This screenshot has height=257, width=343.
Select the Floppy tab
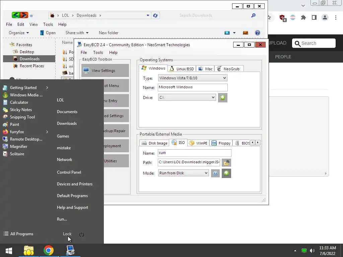[x=221, y=143]
